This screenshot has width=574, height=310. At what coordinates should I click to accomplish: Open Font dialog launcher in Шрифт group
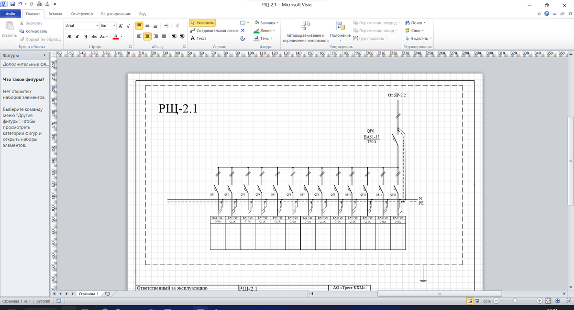(130, 47)
